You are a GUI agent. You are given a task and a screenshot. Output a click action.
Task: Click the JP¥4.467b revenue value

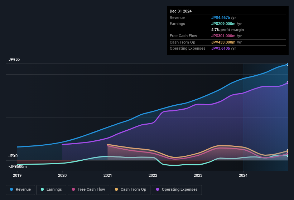221,17
